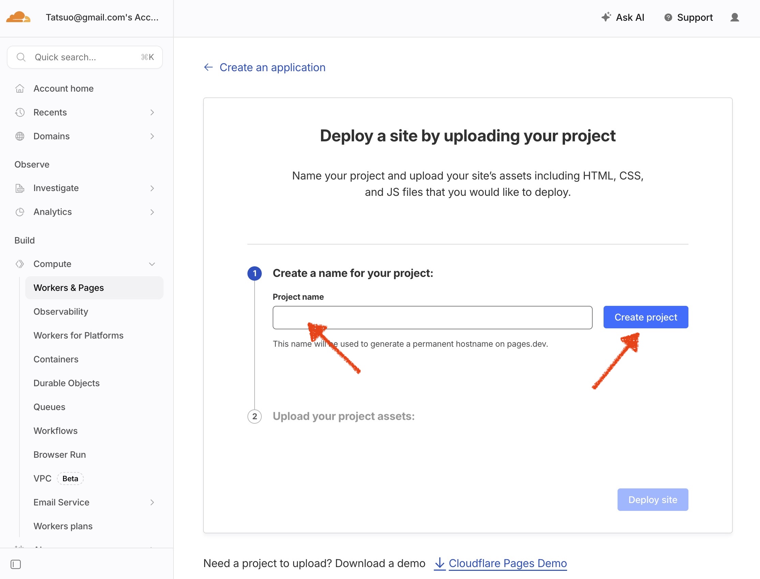Viewport: 760px width, 579px height.
Task: Expand the Investigate menu chevron
Action: coord(152,188)
